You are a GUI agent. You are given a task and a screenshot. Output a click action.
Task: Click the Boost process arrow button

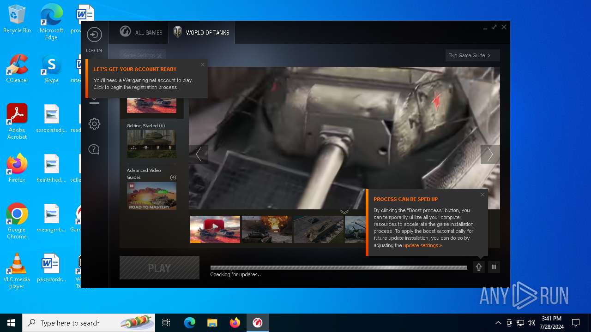coord(479,267)
